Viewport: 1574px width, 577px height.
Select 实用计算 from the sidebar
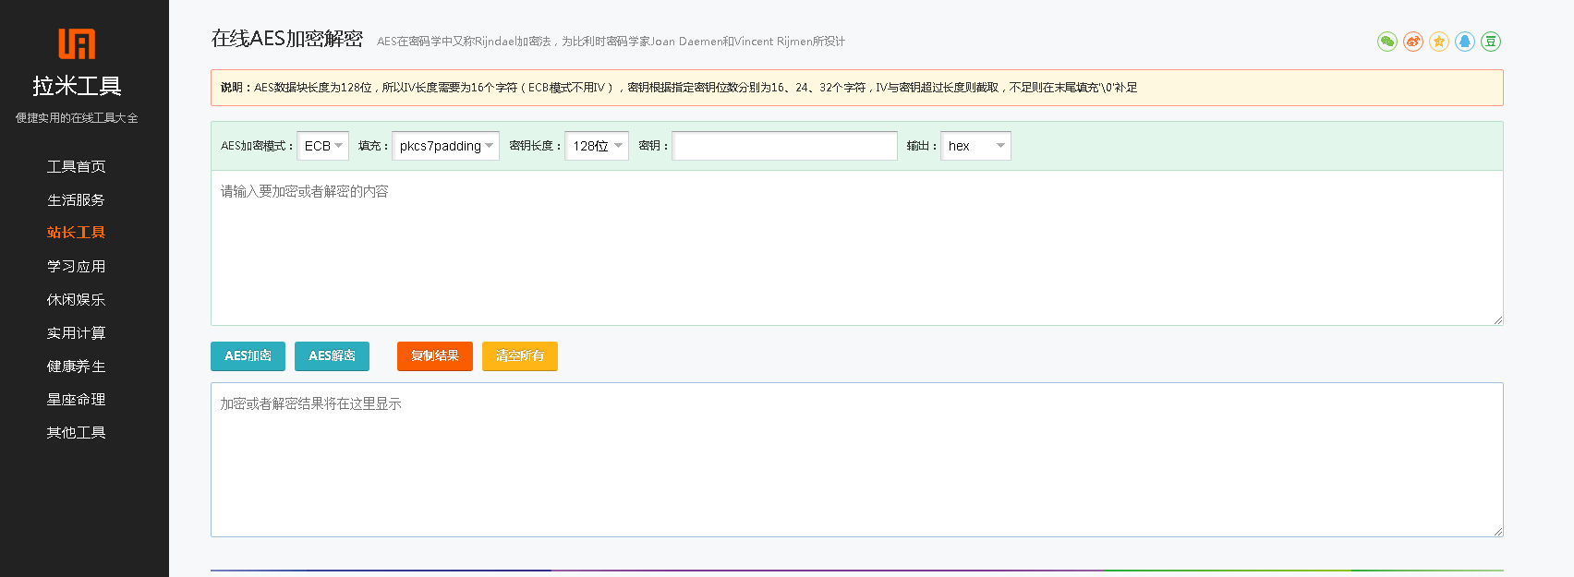[77, 333]
